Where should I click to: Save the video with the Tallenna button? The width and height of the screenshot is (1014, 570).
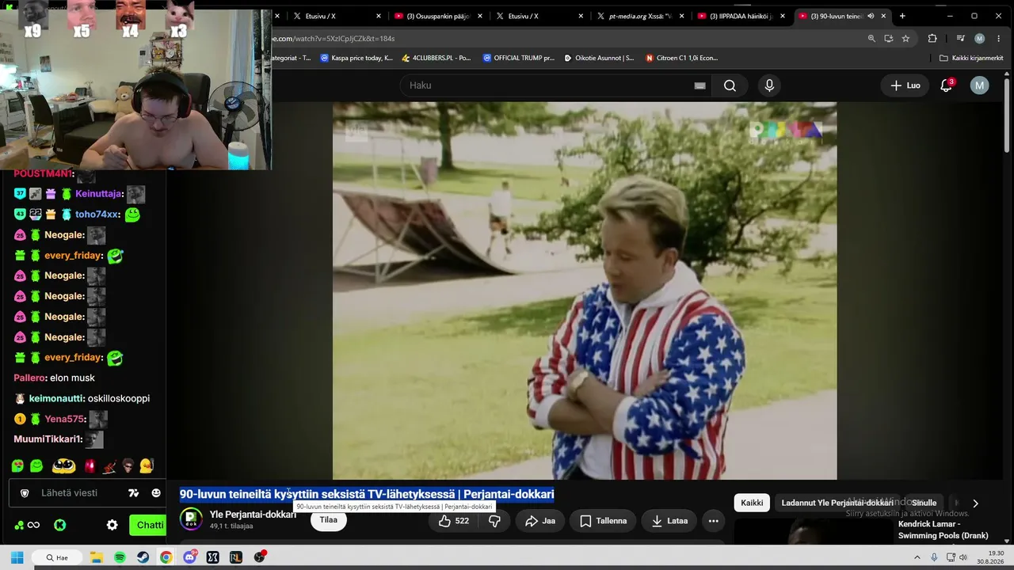[603, 521]
